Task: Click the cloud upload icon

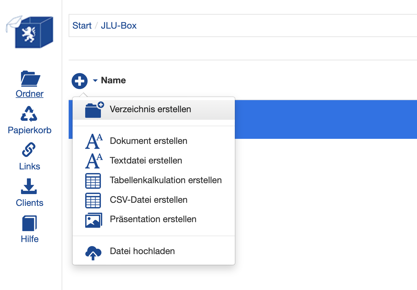Action: [93, 252]
